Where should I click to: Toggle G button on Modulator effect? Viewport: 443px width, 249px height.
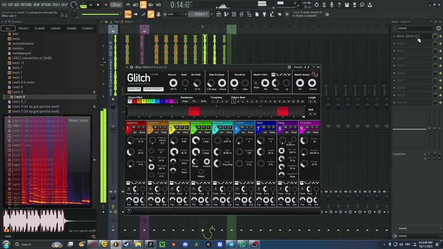point(165,128)
